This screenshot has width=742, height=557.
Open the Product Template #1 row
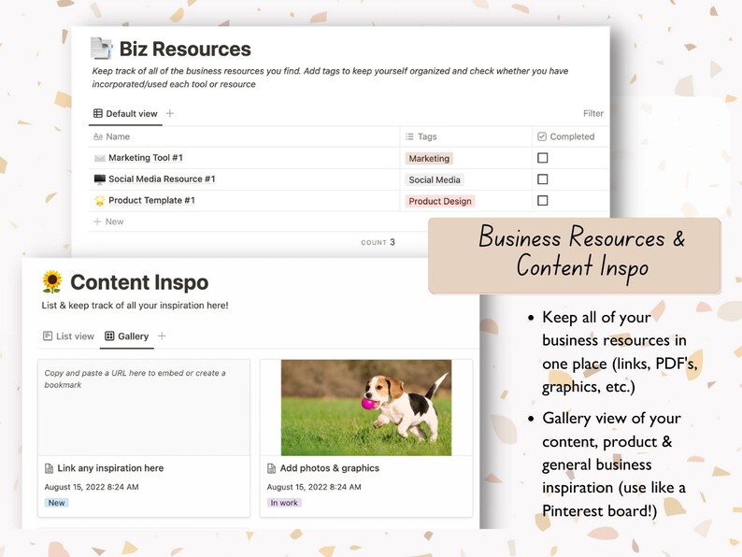pos(151,200)
